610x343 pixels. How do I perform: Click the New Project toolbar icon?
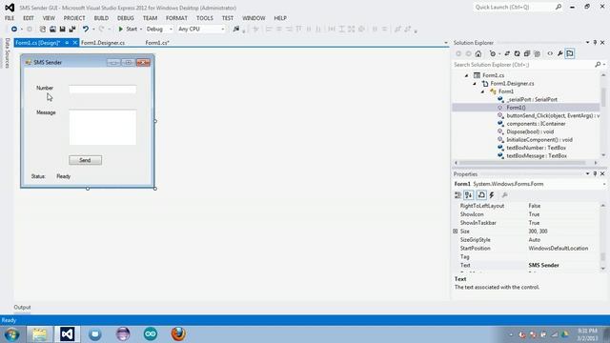point(43,30)
